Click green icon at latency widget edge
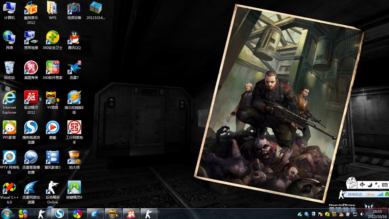 [x=387, y=195]
